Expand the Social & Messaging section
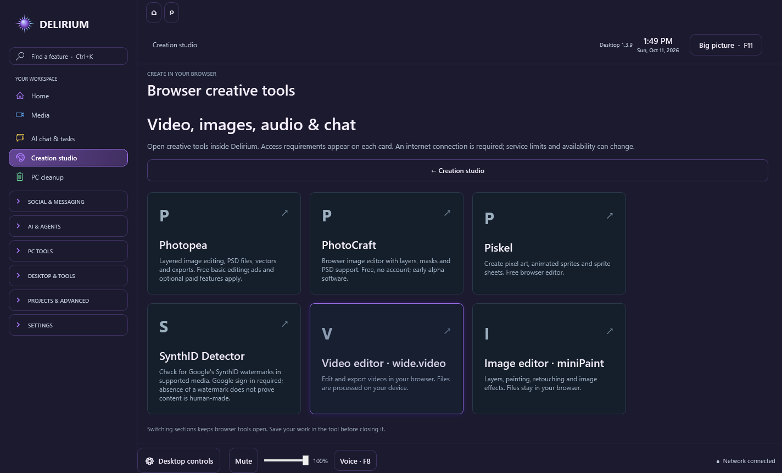This screenshot has height=473, width=782. click(68, 202)
